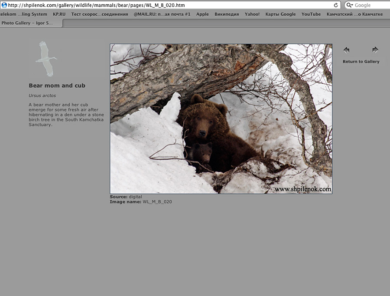Open the Карты Google bookmark
Screen dimensions: 390x296
[x=280, y=14]
